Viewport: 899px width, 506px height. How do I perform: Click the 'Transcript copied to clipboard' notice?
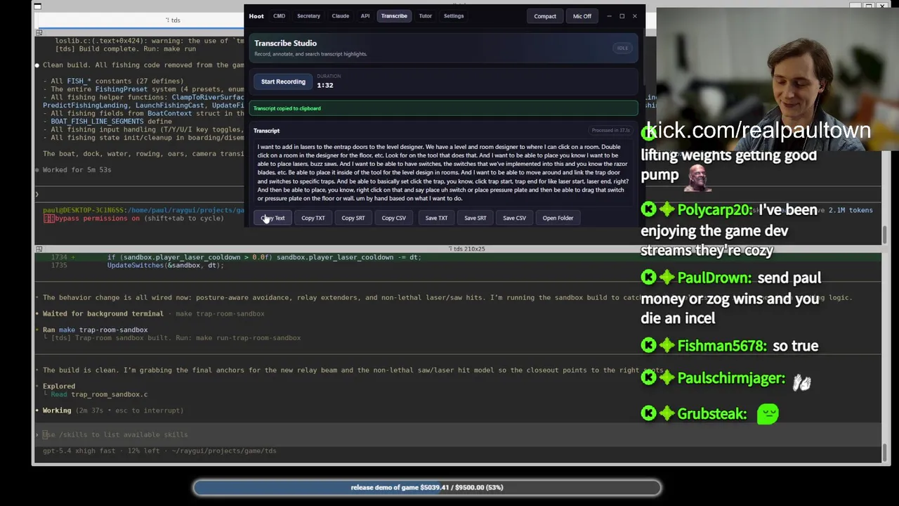[x=443, y=108]
